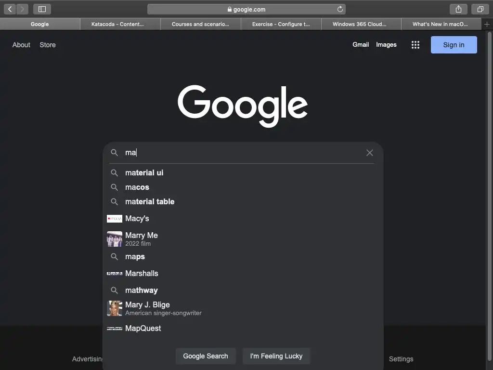
Task: Show the tab overview icon
Action: point(480,9)
